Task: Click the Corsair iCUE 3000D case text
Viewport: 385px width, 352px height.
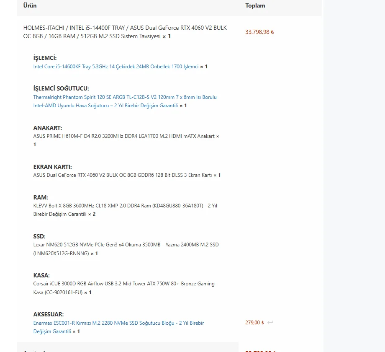Action: pyautogui.click(x=124, y=288)
